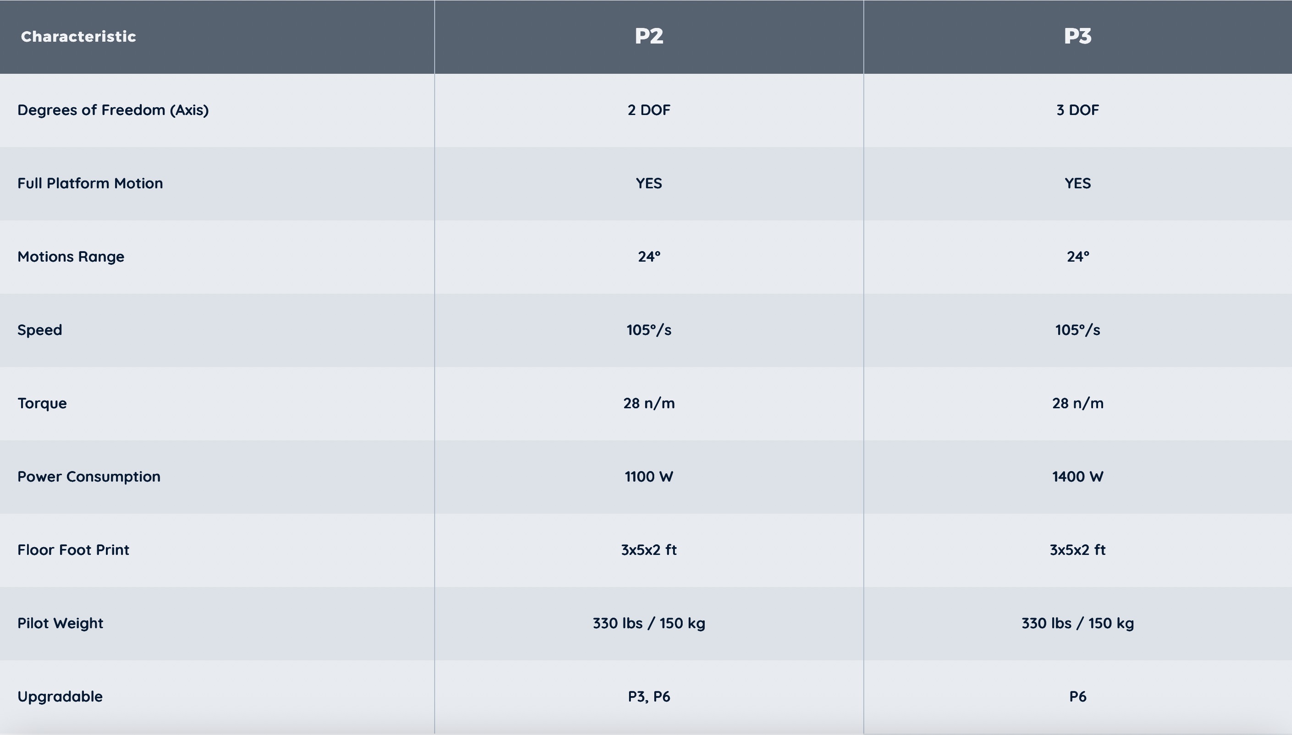Screen dimensions: 1292x735
Task: Select the Floor Foot Print row label
Action: click(73, 550)
